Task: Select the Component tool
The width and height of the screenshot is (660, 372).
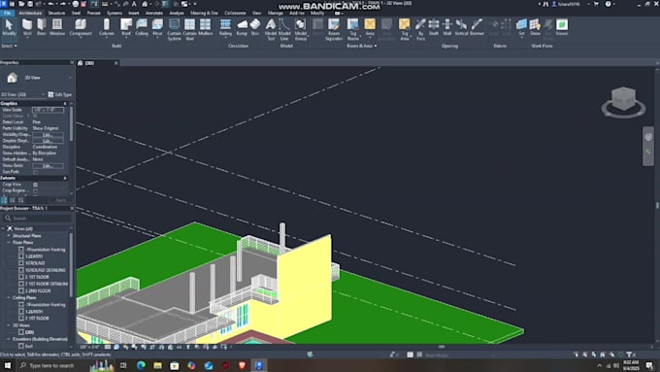Action: [81, 27]
